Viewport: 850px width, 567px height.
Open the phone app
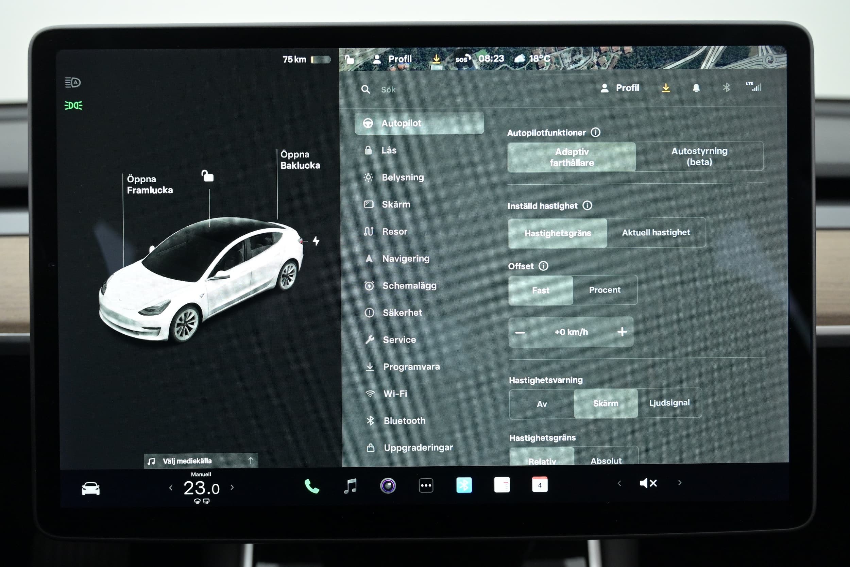[311, 486]
